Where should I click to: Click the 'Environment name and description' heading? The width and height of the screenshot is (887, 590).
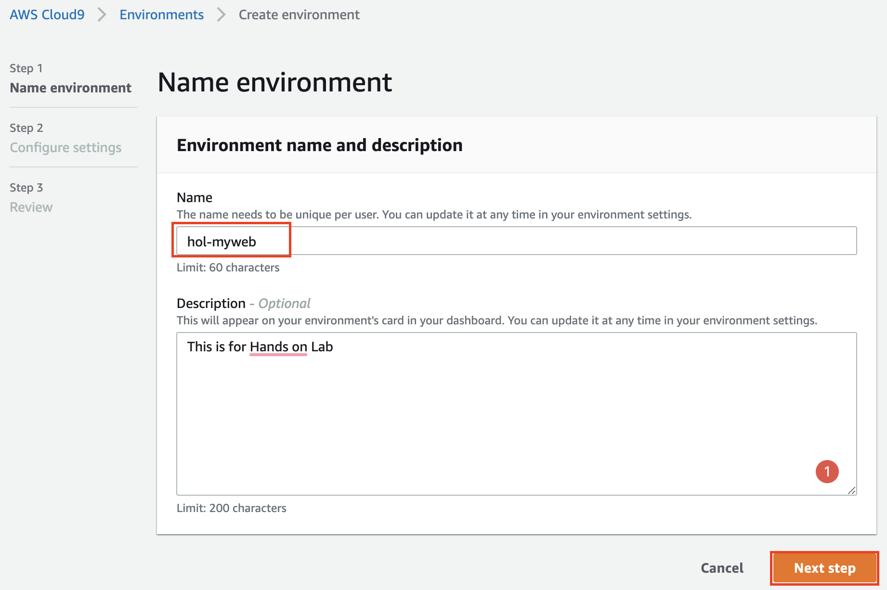(319, 145)
